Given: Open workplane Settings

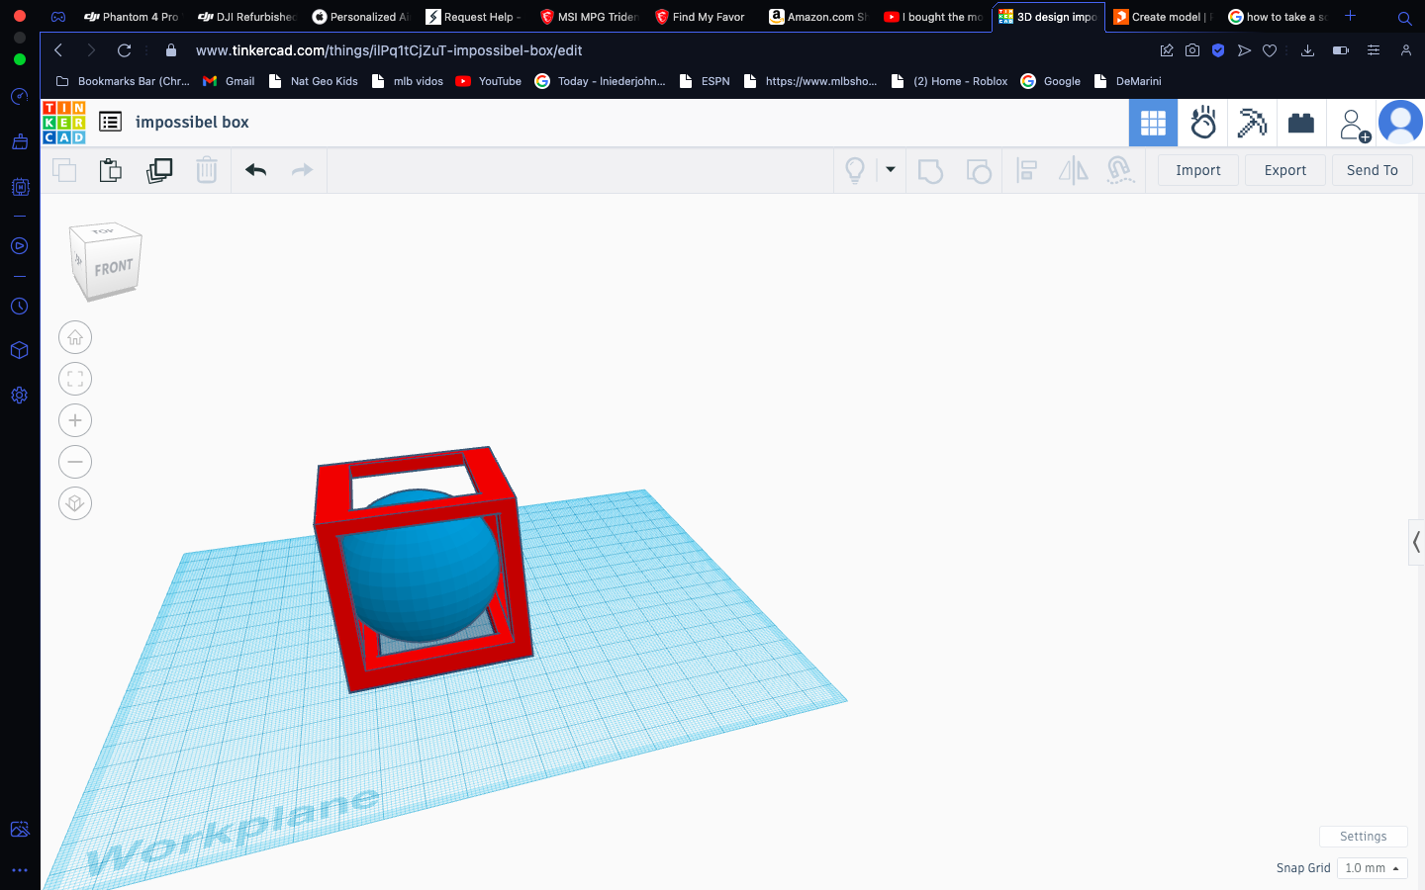Looking at the screenshot, I should pyautogui.click(x=1364, y=837).
